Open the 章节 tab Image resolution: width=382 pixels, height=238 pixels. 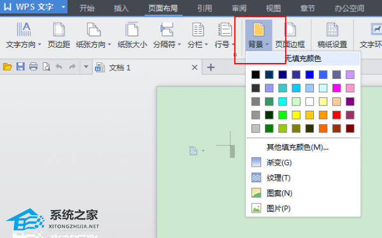tap(308, 8)
